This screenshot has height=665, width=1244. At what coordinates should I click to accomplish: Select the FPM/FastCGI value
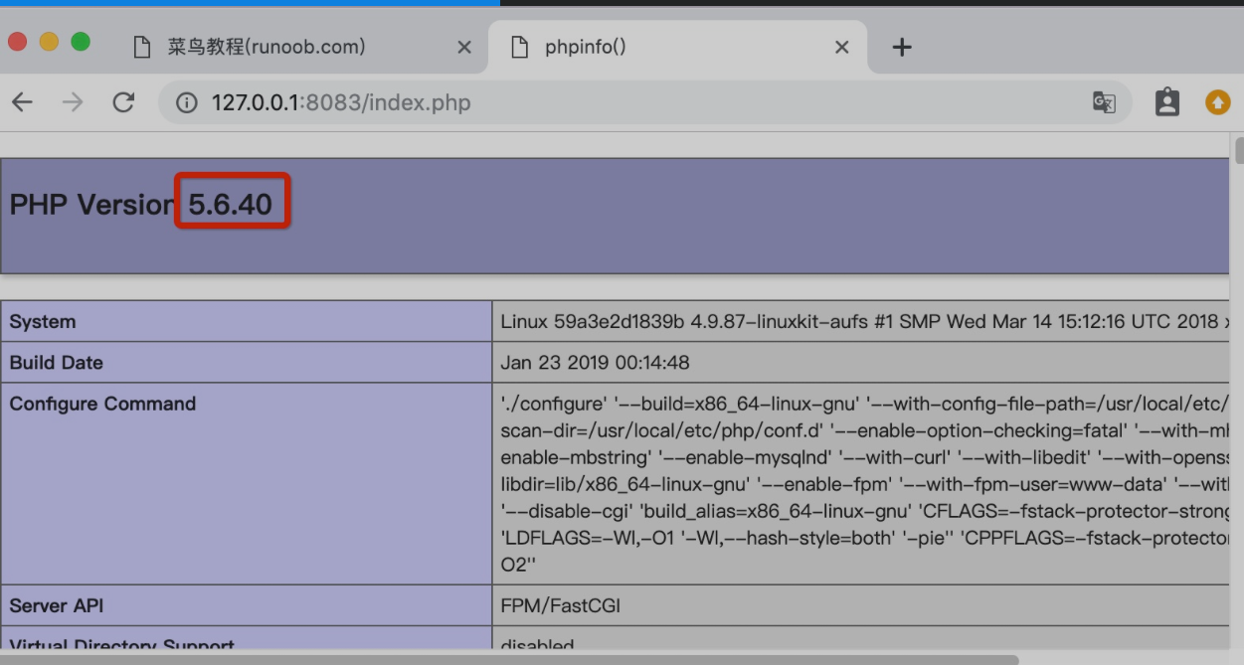click(x=560, y=605)
